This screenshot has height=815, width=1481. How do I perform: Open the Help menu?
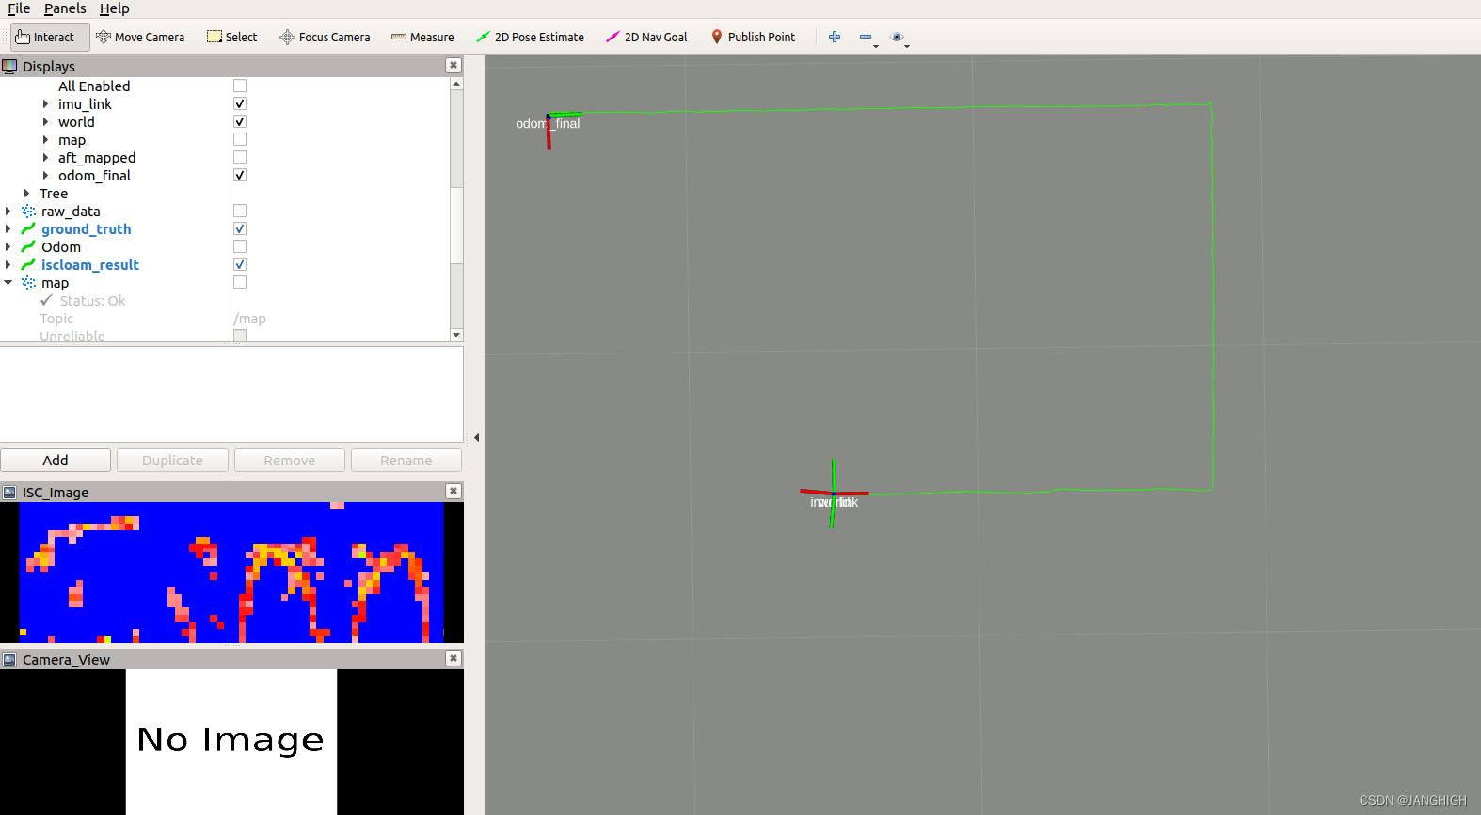tap(115, 8)
